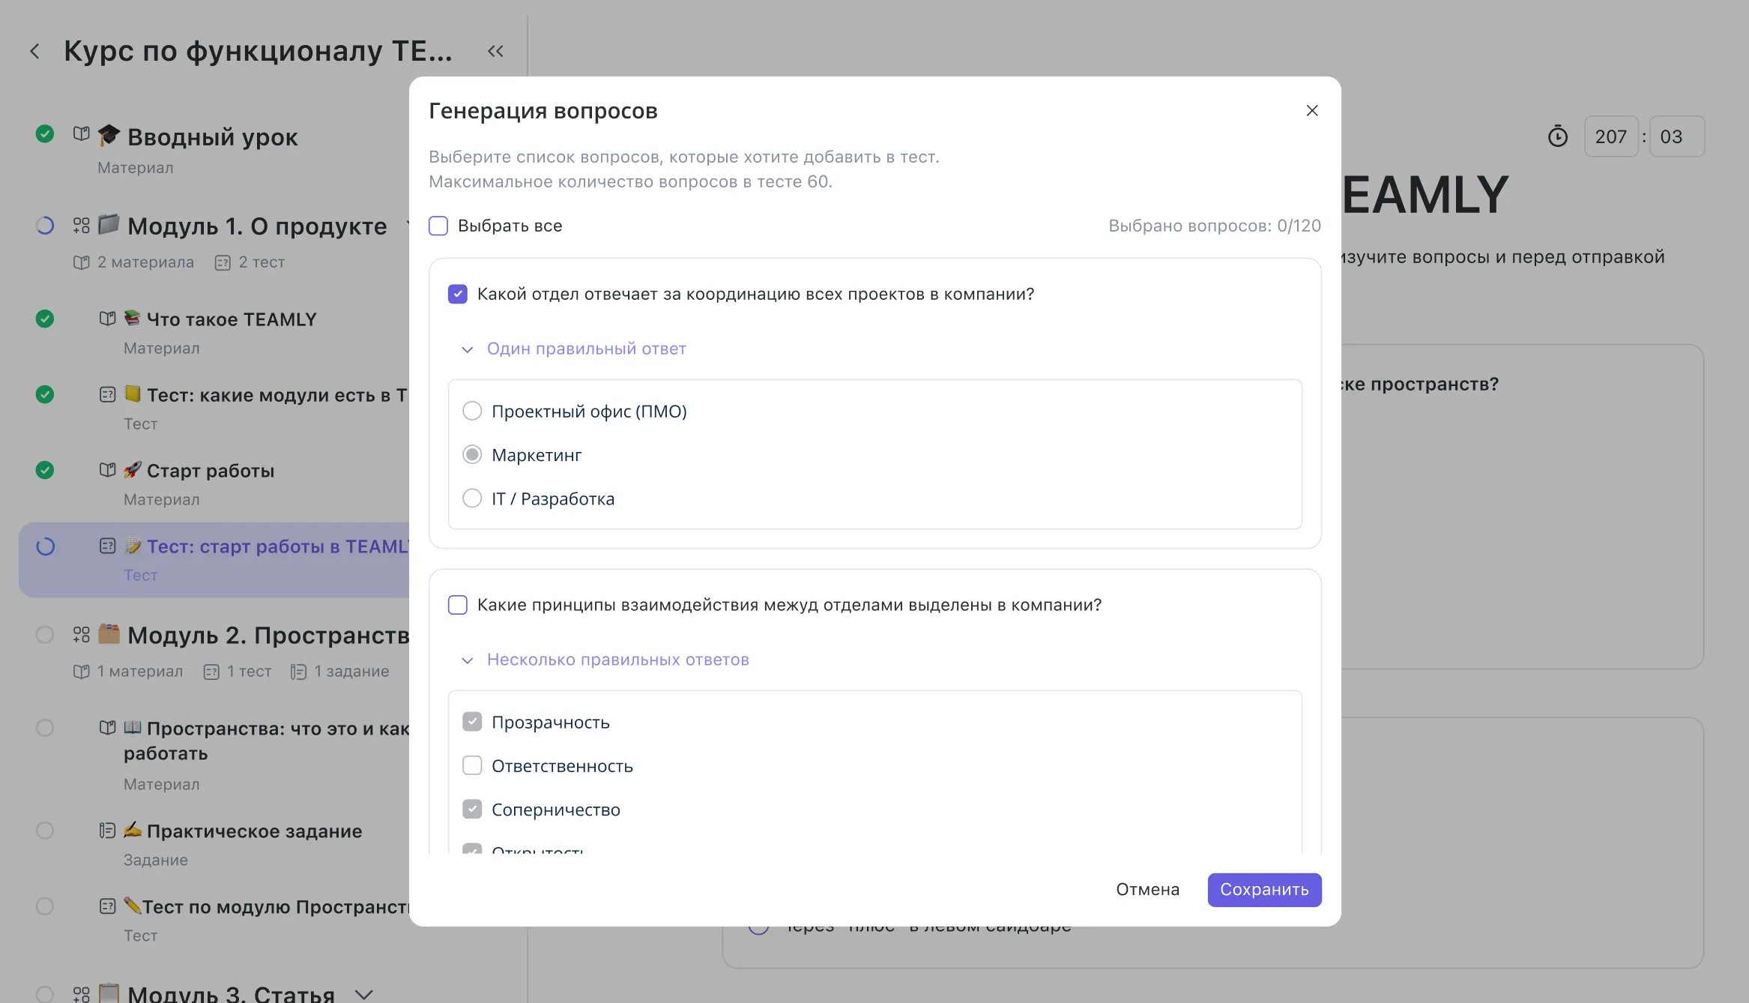
Task: Click the book icon next to Вводный урок
Action: tap(81, 134)
